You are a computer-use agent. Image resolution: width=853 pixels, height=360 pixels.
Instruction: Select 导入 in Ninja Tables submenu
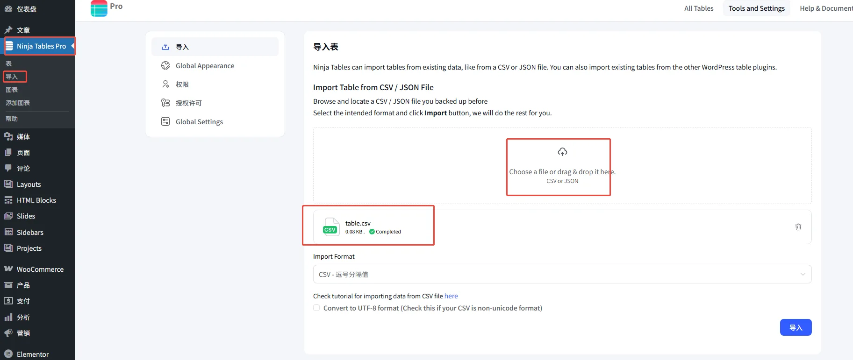[12, 77]
